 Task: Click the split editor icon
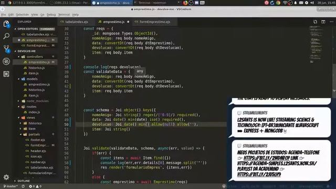pyautogui.click(x=323, y=22)
